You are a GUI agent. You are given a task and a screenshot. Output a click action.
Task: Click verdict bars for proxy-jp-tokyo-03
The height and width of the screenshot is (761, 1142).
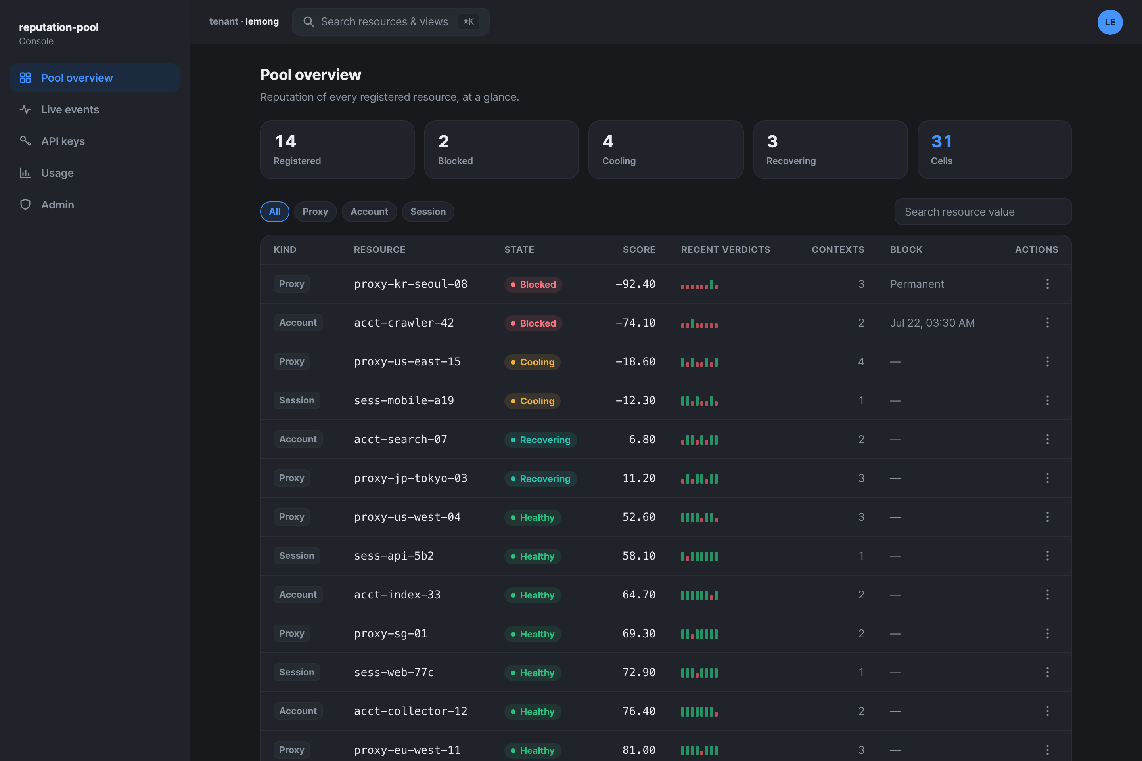click(699, 478)
